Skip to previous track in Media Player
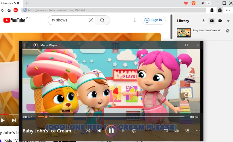The image size is (233, 142). click(99, 131)
